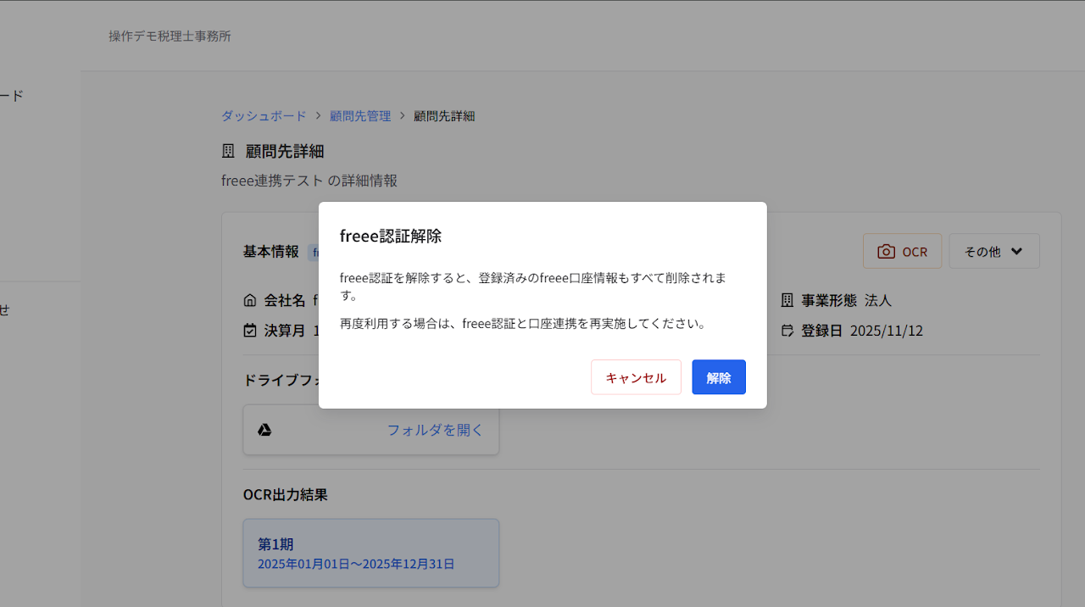Confirm with the blue 解除 button
This screenshot has height=607, width=1085.
point(719,377)
